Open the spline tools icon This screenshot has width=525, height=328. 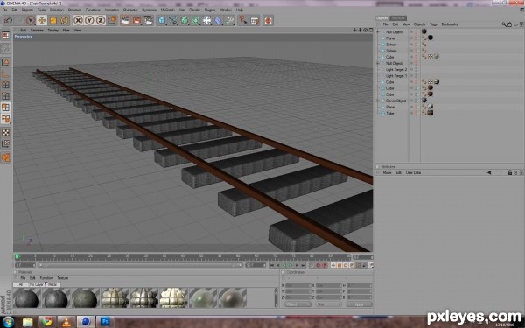click(173, 20)
